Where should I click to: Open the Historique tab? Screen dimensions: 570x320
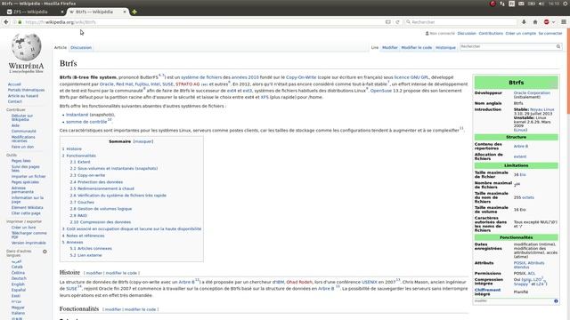click(445, 47)
